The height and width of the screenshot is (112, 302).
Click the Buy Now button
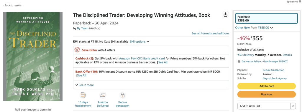(267, 94)
